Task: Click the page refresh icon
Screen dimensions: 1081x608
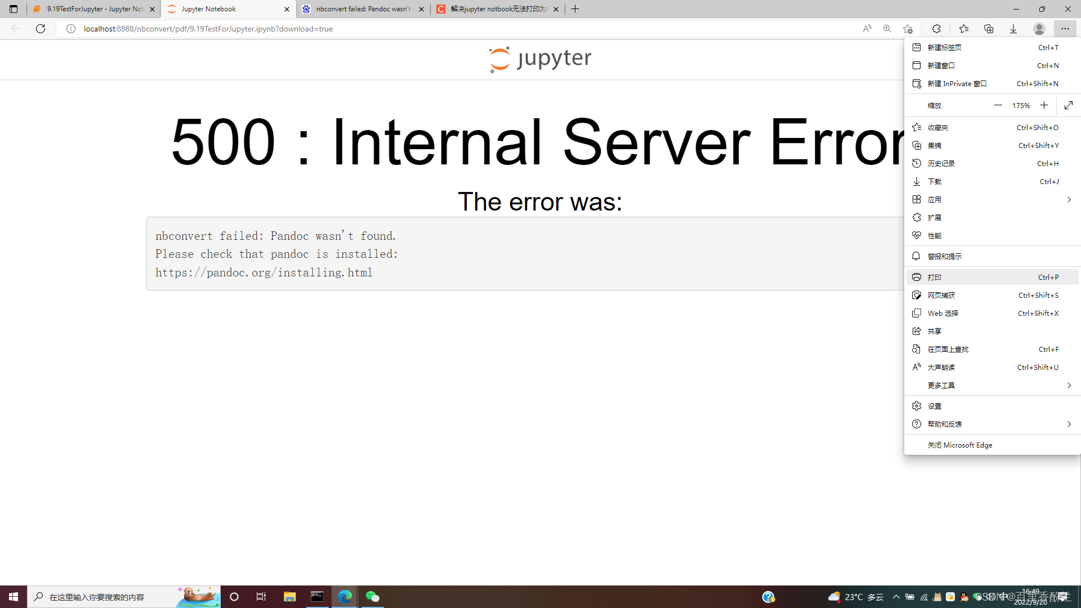Action: pos(41,29)
